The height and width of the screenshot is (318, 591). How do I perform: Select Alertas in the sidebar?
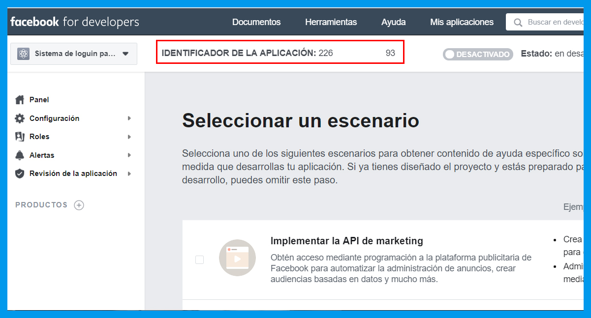[42, 155]
